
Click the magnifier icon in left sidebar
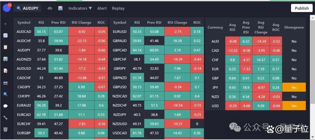[5, 94]
